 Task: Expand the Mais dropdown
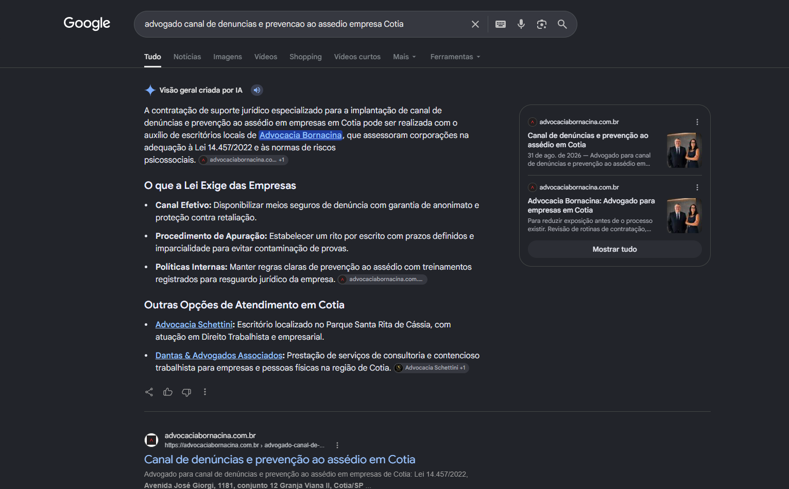coord(404,57)
